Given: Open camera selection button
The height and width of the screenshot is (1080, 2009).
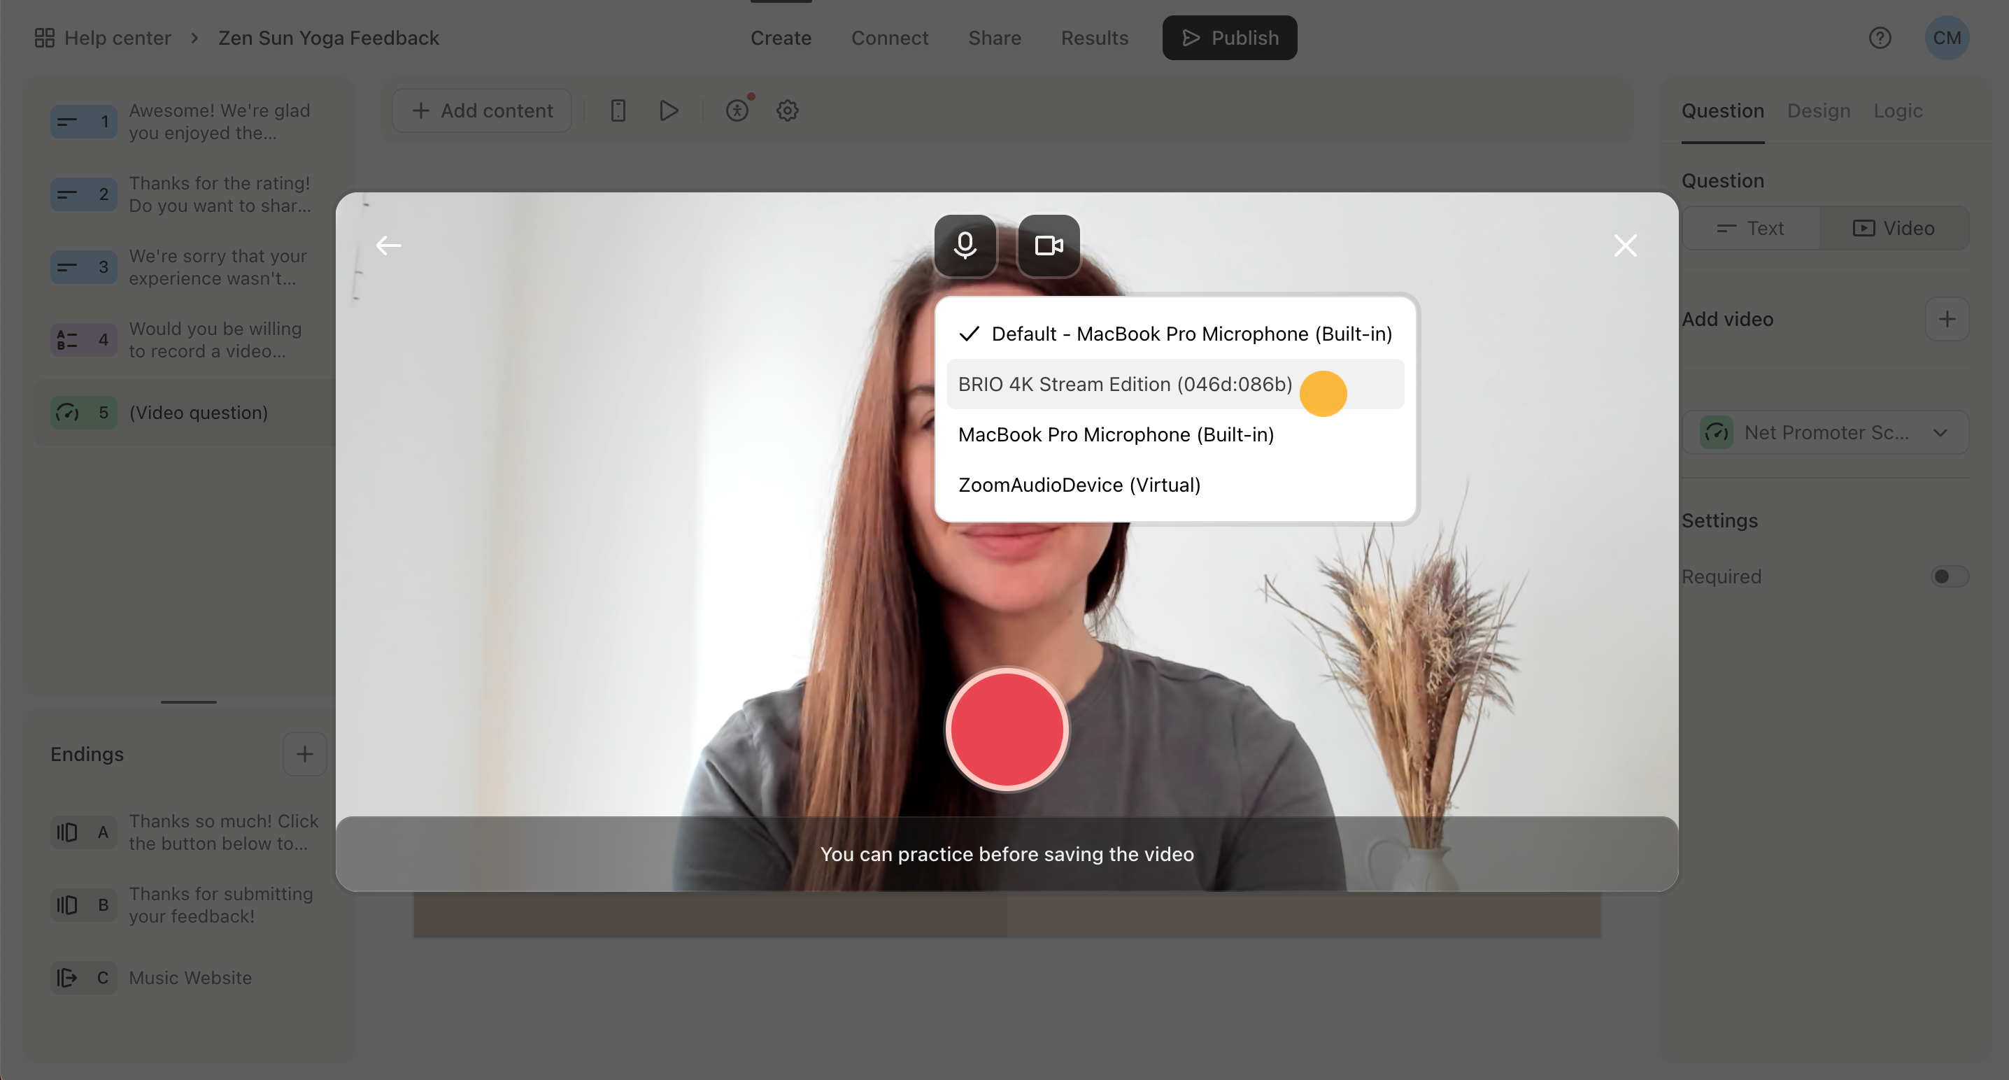Looking at the screenshot, I should pos(1049,246).
